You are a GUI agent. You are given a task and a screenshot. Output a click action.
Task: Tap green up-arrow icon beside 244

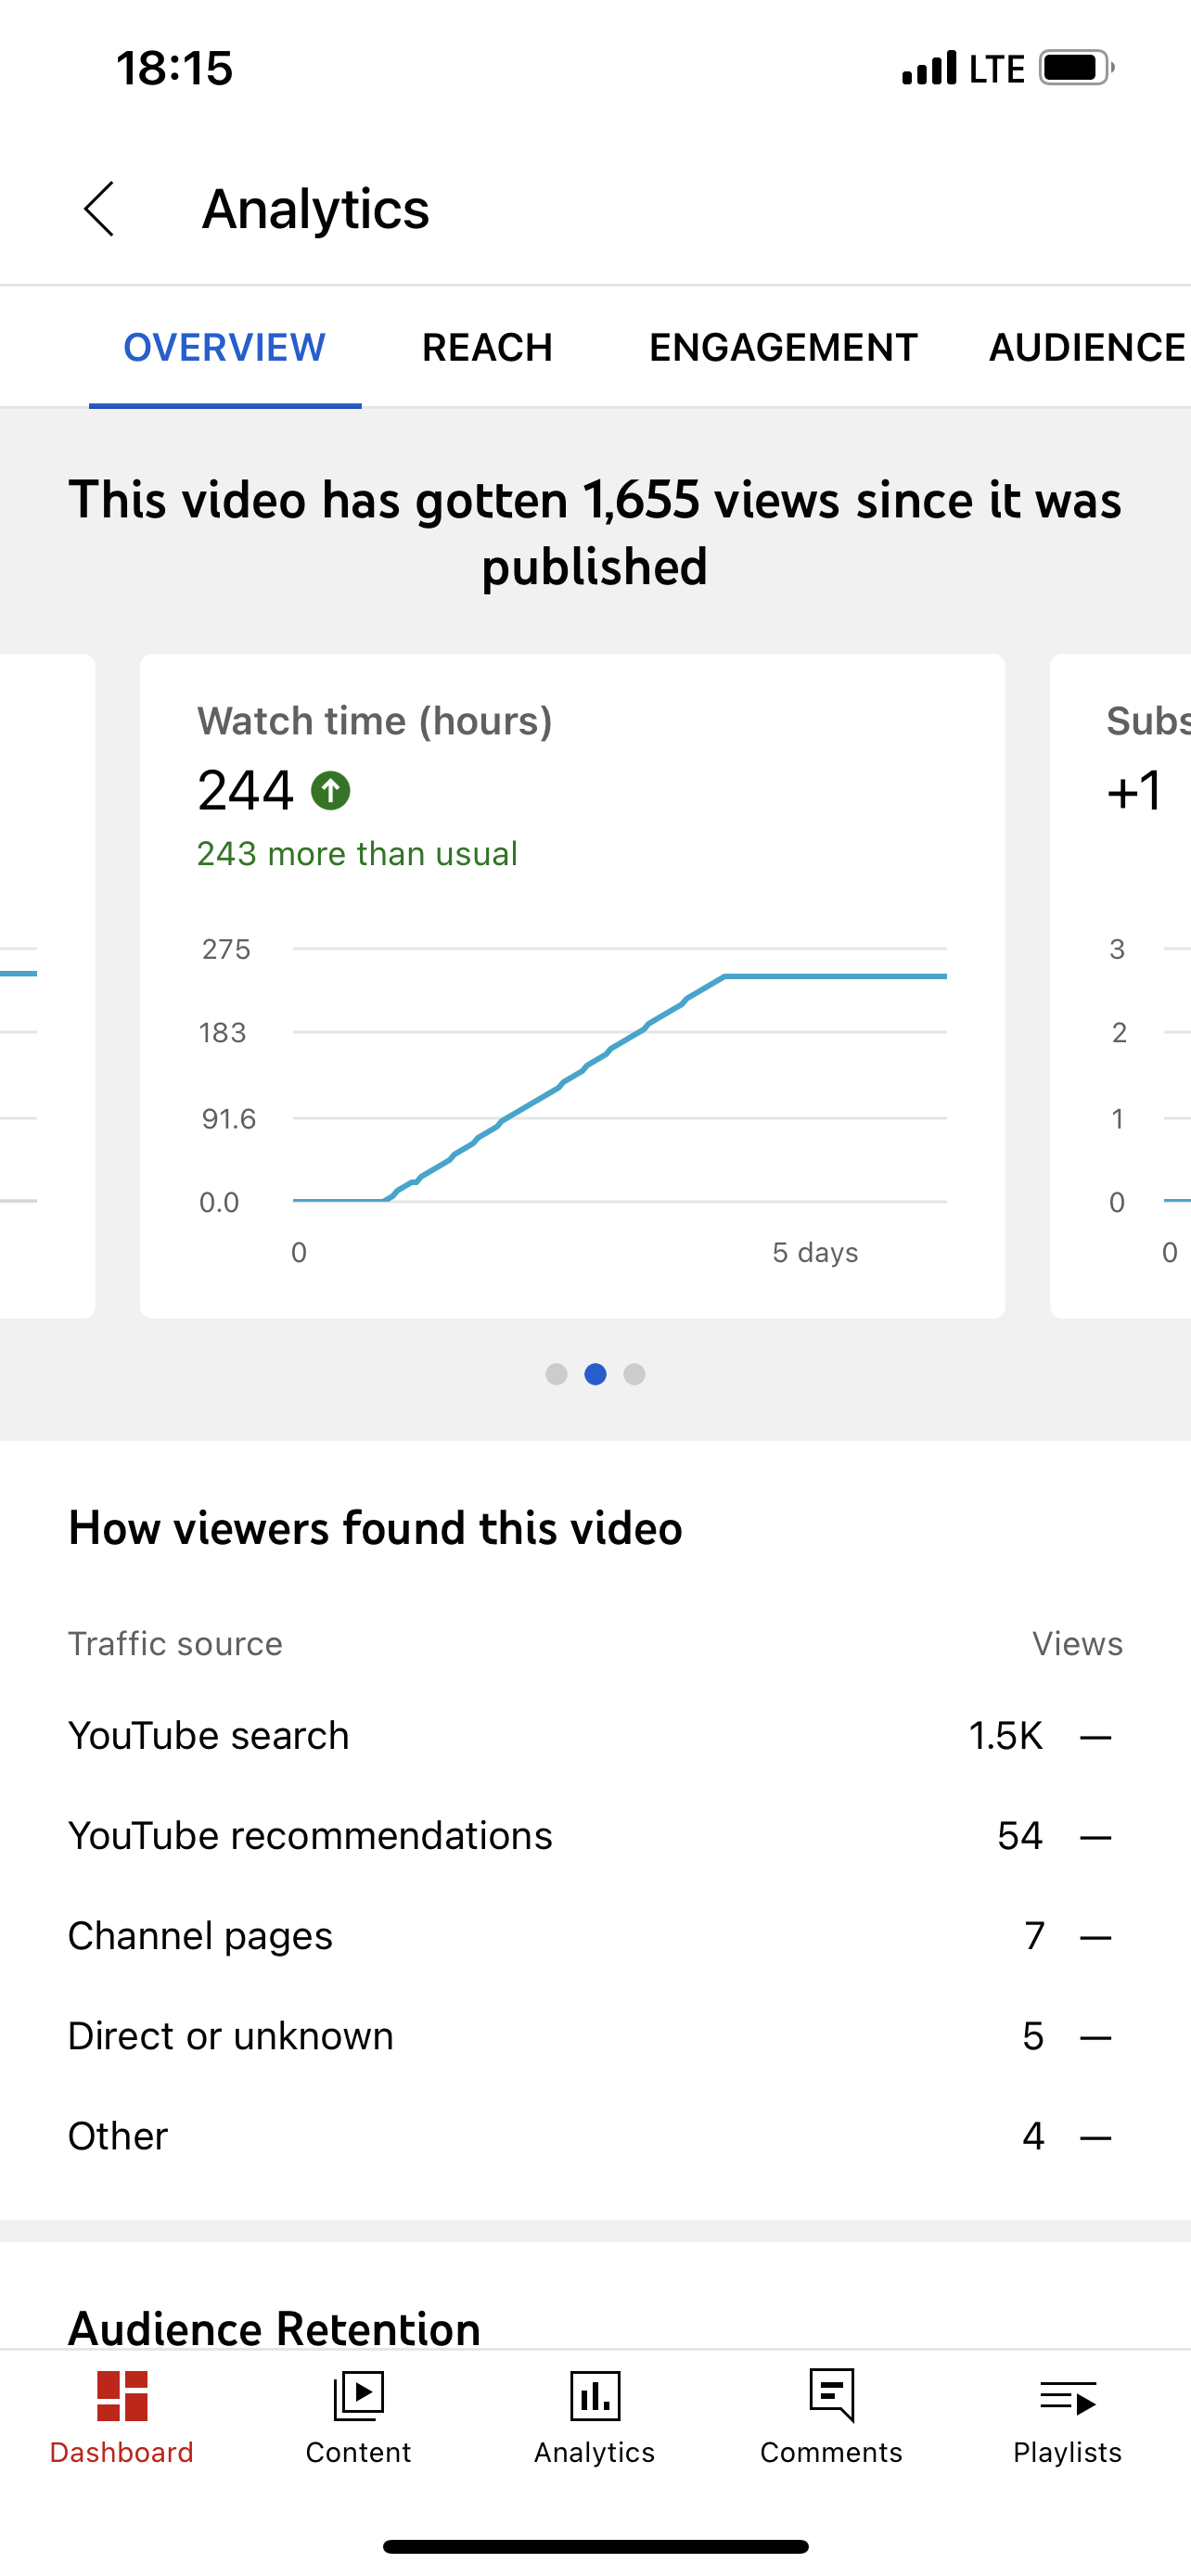331,791
